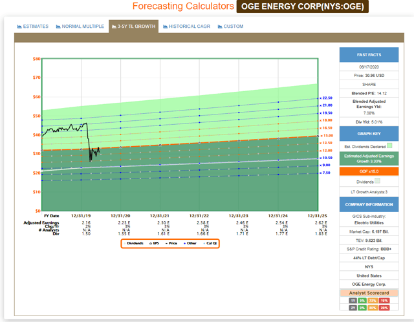
Task: Click the 2.62 E earnings estimate
Action: [321, 223]
